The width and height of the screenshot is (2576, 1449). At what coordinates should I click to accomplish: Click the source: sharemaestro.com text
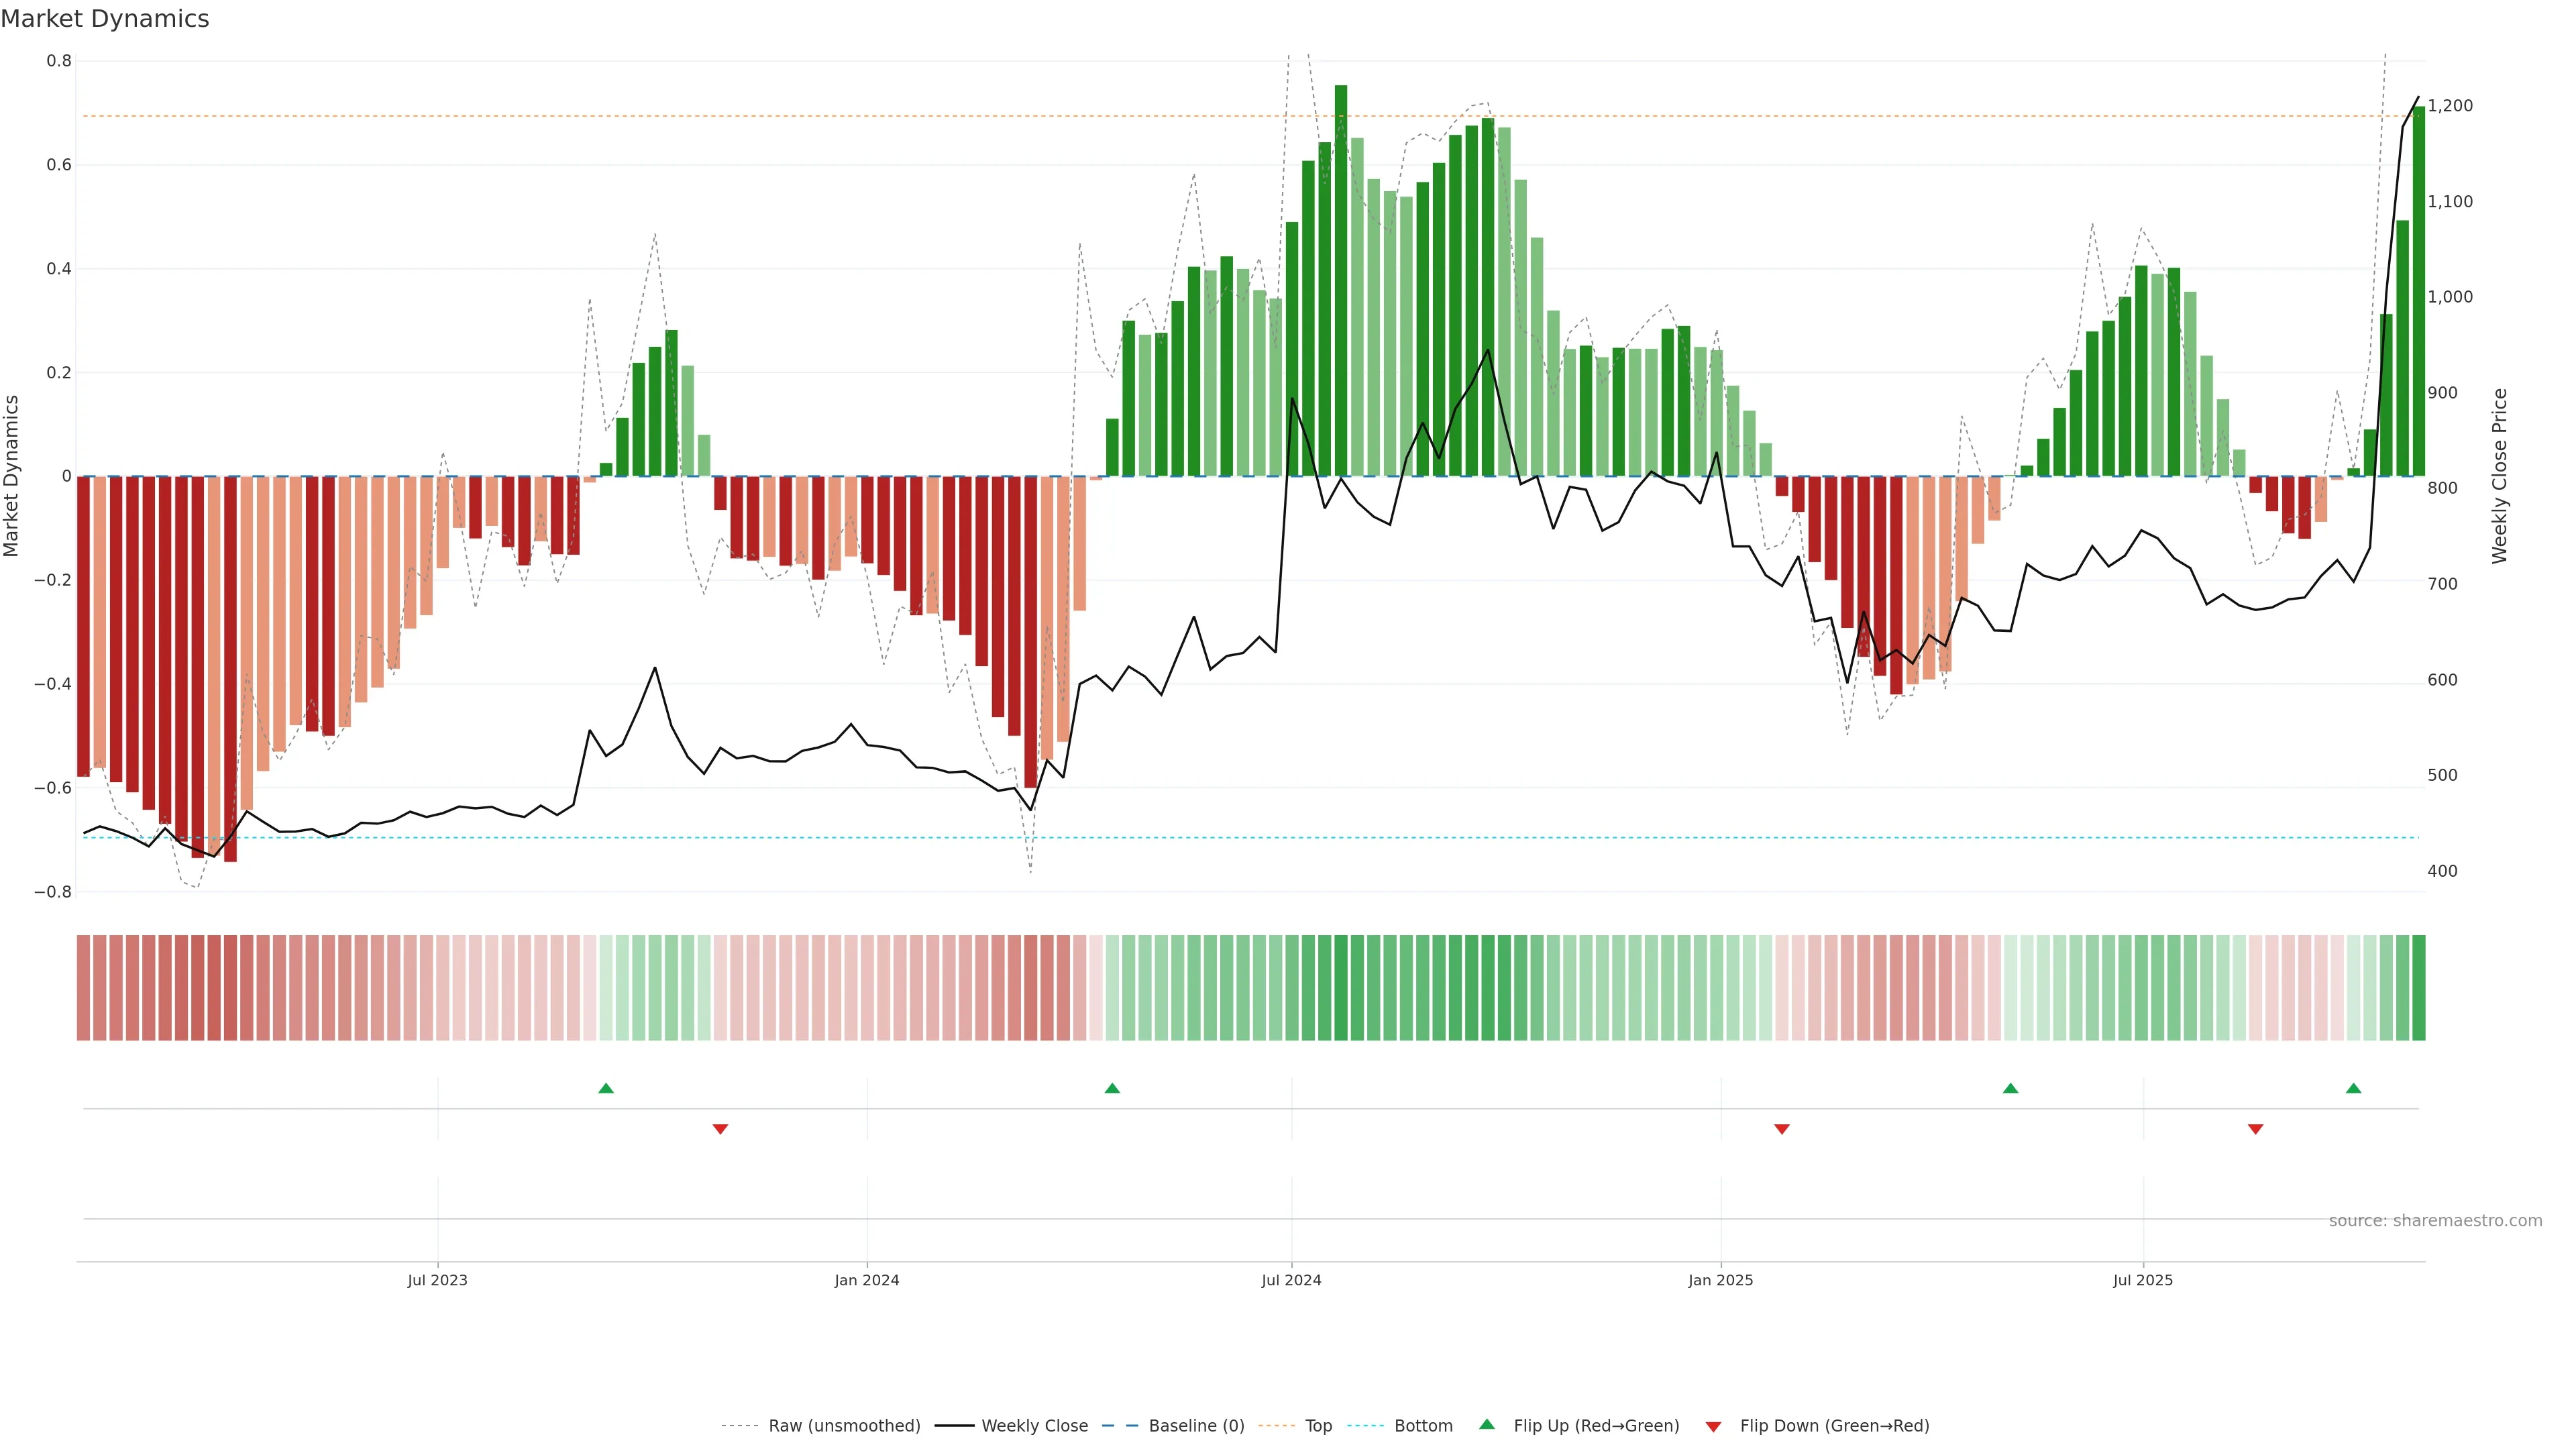coord(2435,1221)
